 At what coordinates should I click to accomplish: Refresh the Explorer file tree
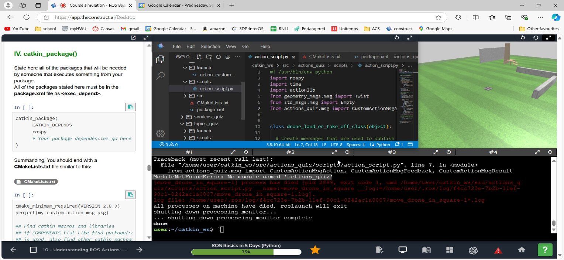pos(218,57)
